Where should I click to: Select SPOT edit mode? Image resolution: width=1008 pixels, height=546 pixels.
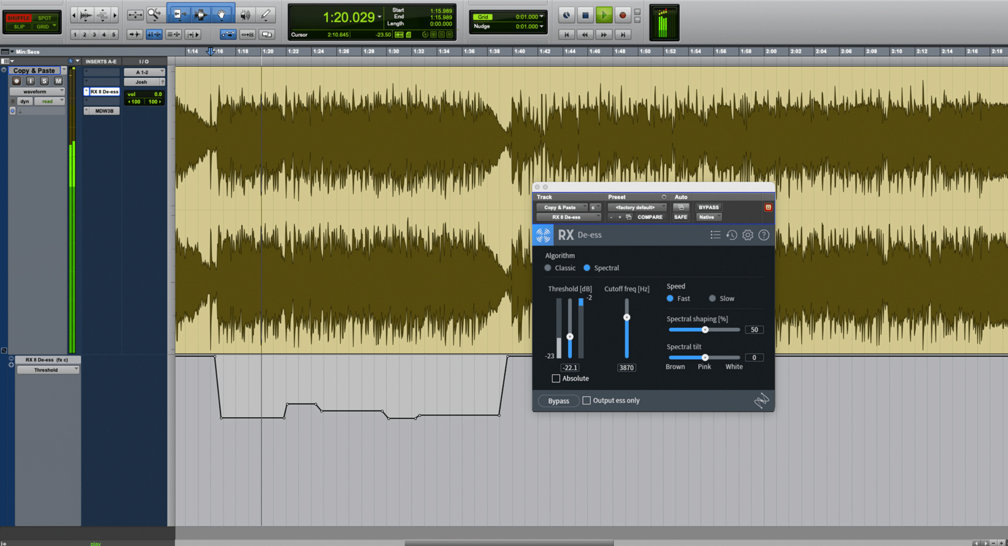pos(45,18)
